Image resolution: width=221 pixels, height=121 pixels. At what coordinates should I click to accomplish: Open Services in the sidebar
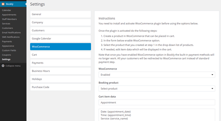click(6, 24)
